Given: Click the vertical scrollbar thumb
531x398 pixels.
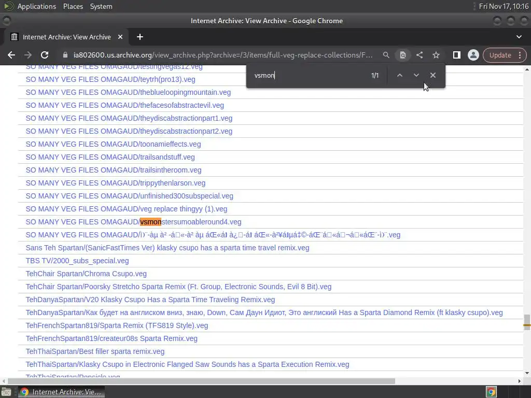Looking at the screenshot, I should (527, 322).
